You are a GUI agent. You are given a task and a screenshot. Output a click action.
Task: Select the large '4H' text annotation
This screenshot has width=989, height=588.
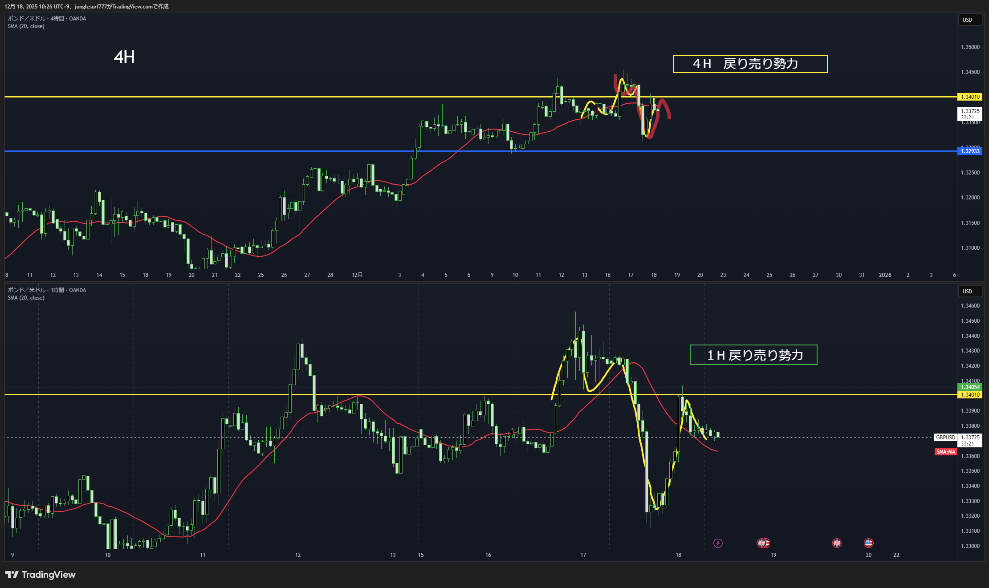(x=124, y=57)
